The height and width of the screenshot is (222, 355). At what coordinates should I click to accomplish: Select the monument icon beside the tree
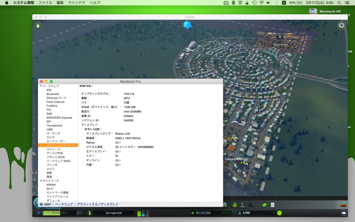tap(243, 205)
